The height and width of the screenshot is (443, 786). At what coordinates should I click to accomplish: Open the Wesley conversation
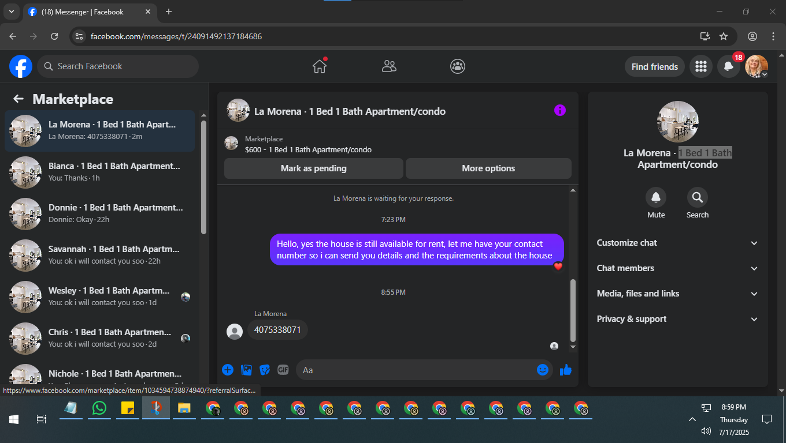(100, 297)
